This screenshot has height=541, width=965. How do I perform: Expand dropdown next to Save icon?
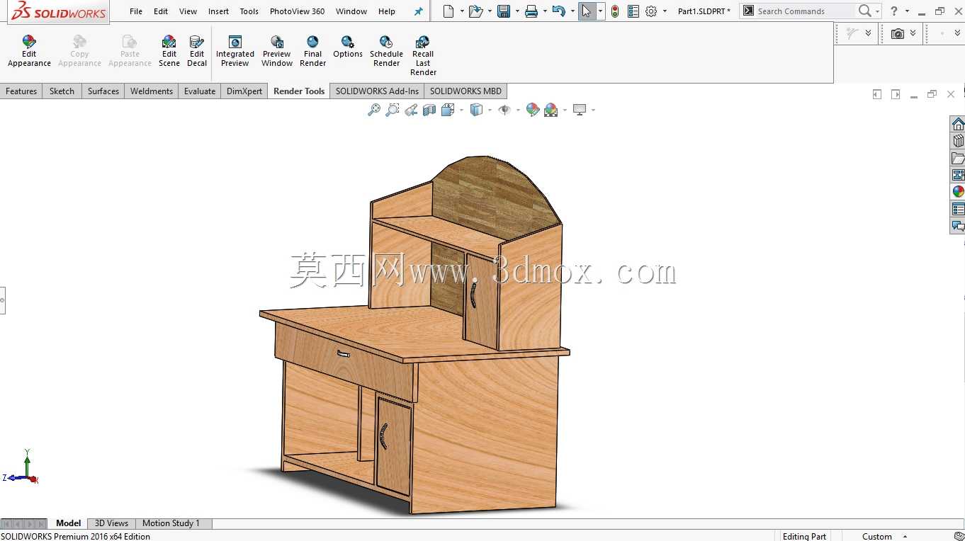coord(517,11)
